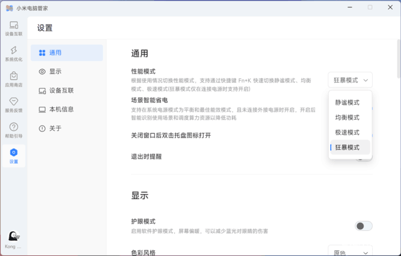Close the 小米电脑管家 window

[390, 8]
